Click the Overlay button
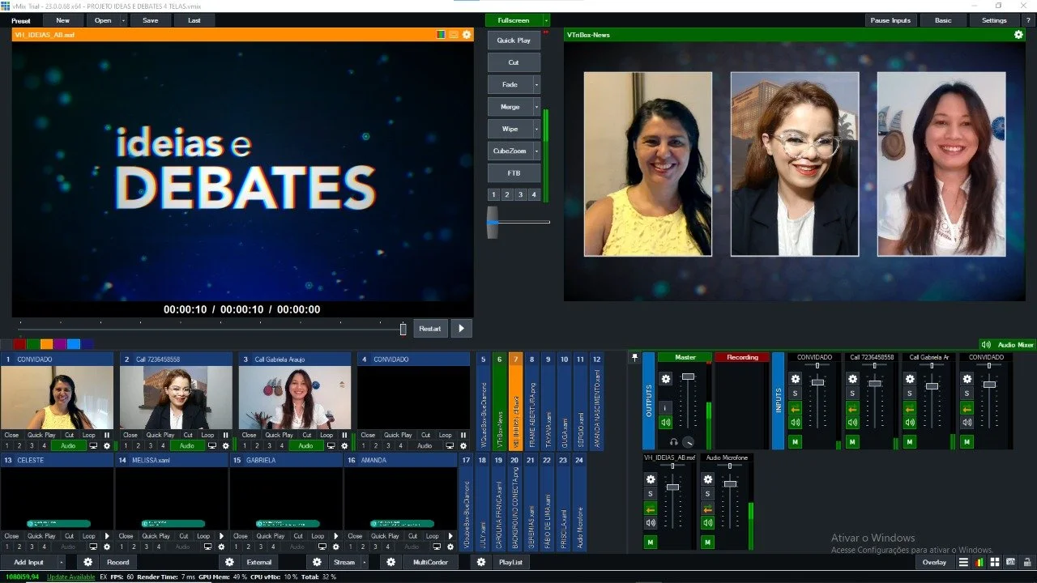The height and width of the screenshot is (583, 1037). [x=934, y=562]
